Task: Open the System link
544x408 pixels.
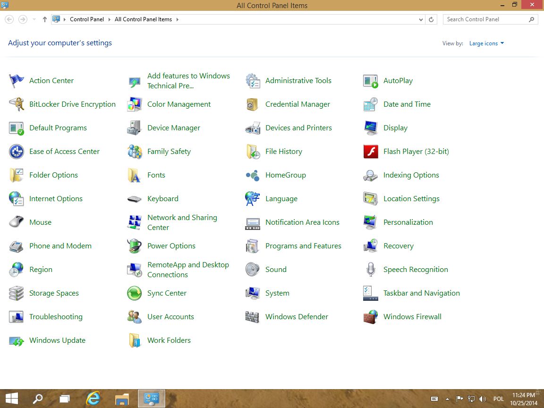Action: coord(277,293)
